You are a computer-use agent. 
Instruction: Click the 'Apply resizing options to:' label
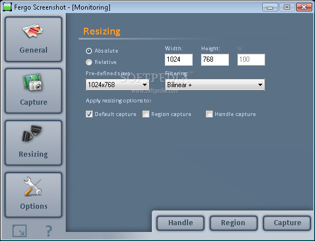(x=118, y=101)
